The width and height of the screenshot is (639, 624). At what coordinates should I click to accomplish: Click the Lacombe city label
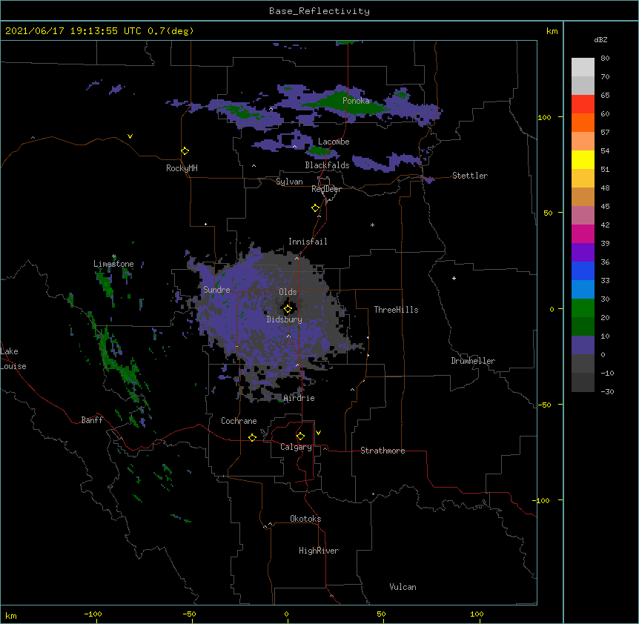(x=334, y=142)
